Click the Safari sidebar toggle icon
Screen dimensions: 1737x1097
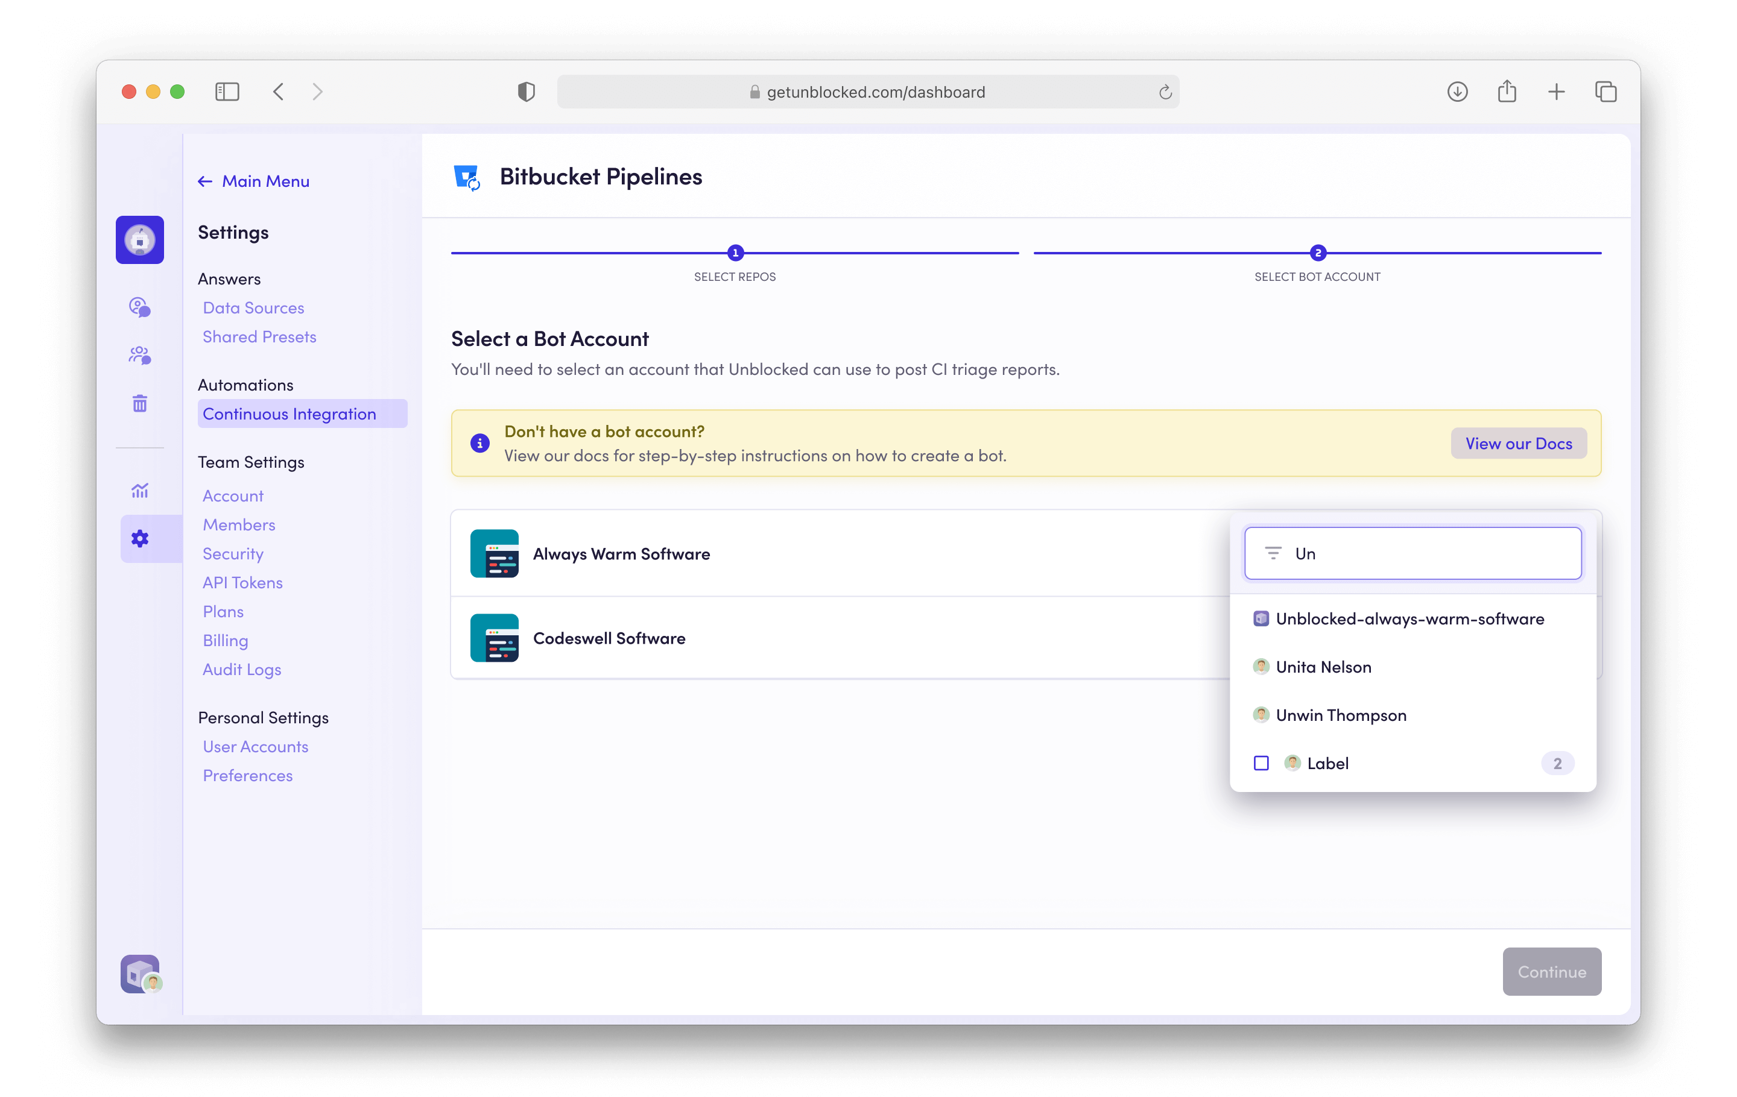(227, 92)
